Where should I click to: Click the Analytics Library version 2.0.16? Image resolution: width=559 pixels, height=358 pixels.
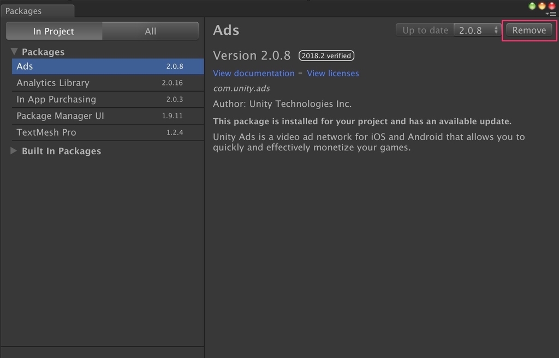coord(172,83)
